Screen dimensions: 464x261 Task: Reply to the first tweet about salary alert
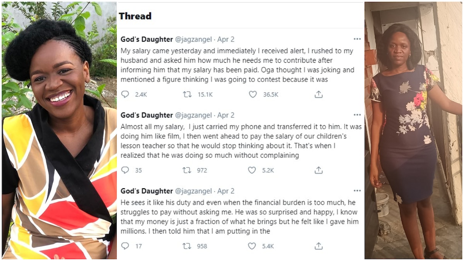pyautogui.click(x=125, y=94)
